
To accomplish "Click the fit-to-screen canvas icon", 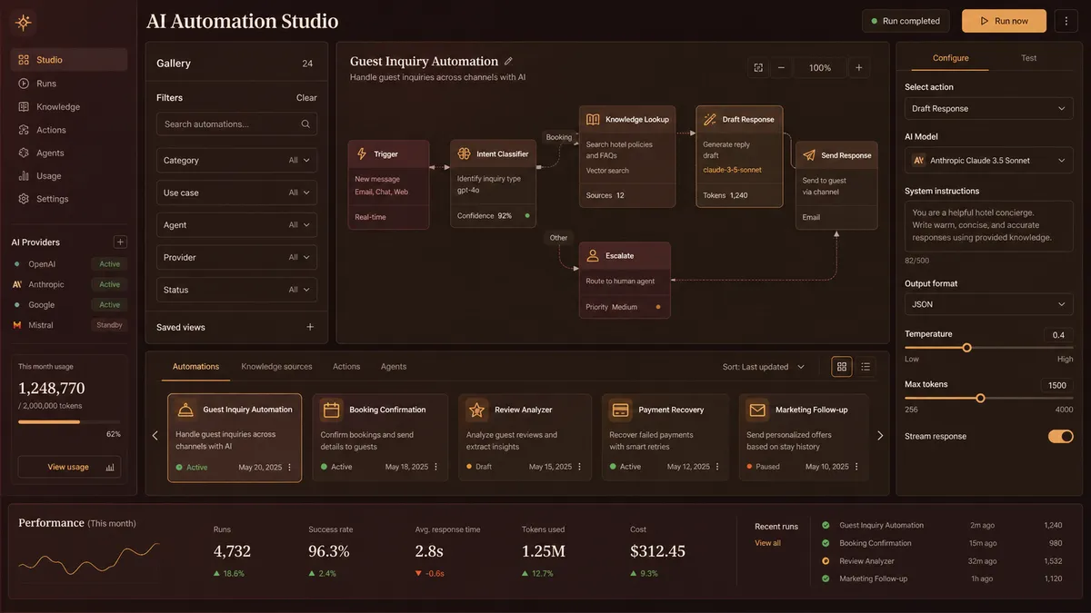I will pos(758,67).
